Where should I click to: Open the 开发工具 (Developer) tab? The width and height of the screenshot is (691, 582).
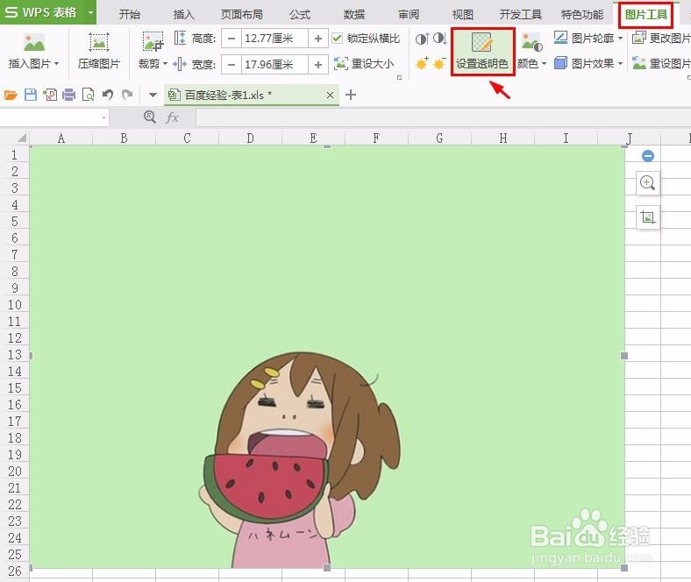coord(521,15)
